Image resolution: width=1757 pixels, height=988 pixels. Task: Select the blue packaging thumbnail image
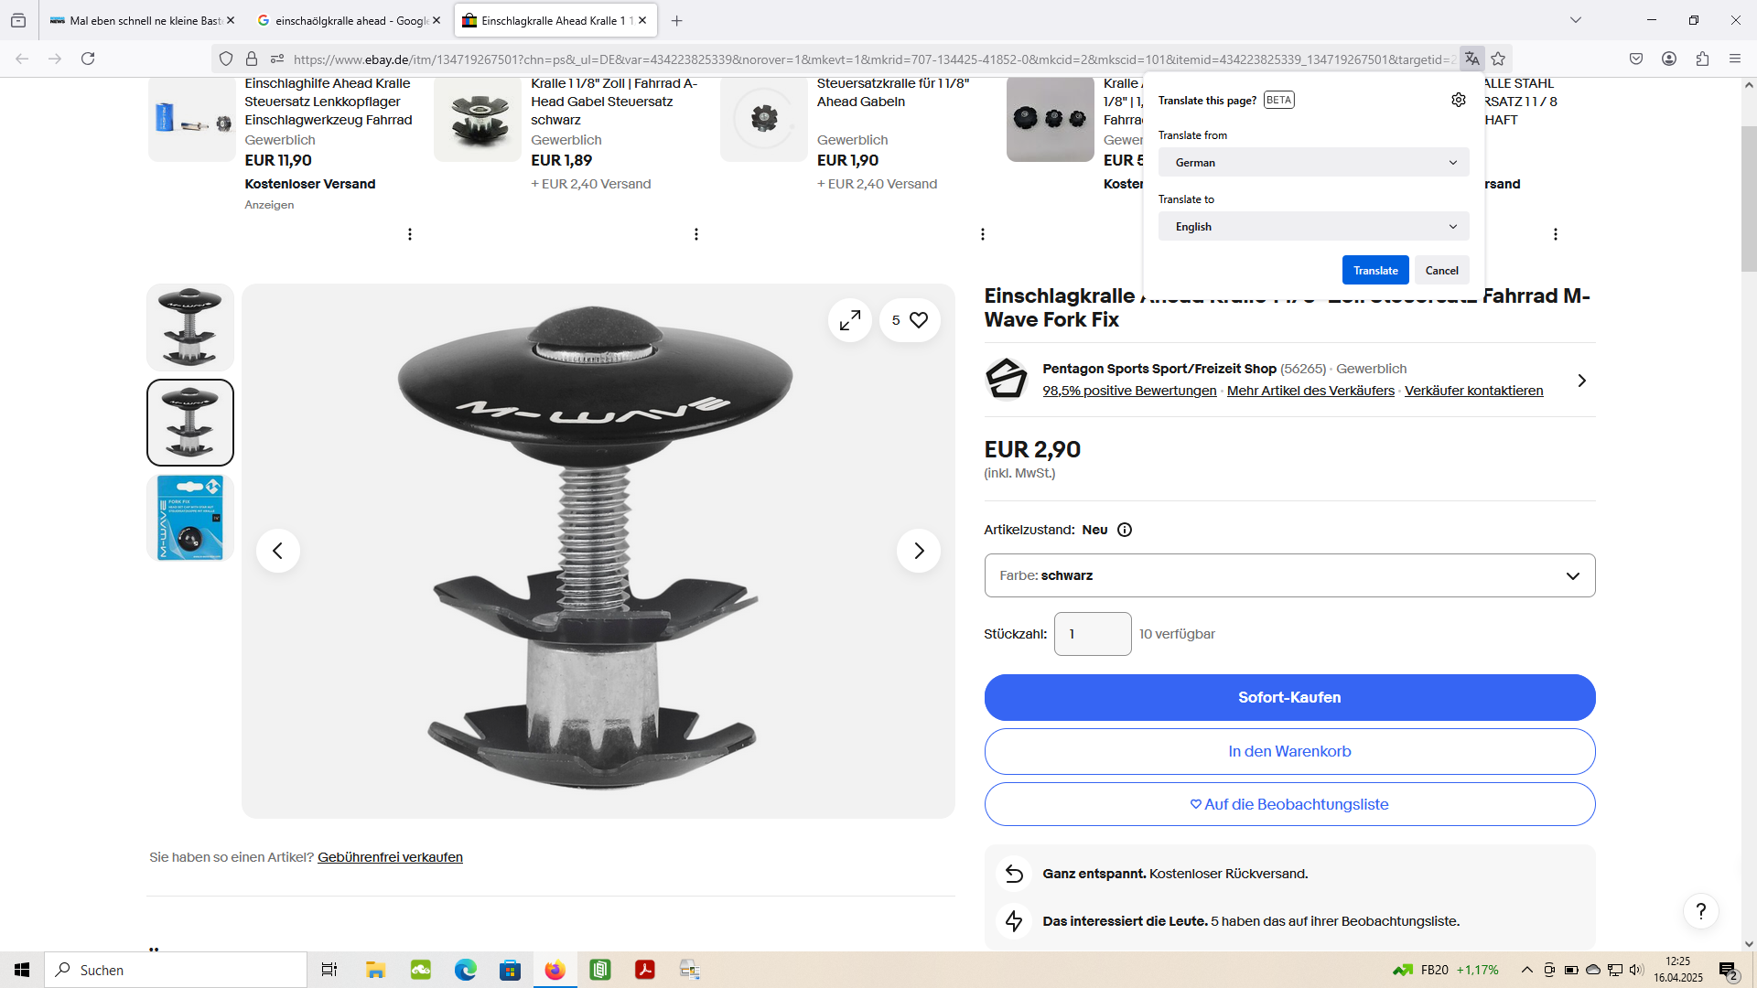pos(190,518)
